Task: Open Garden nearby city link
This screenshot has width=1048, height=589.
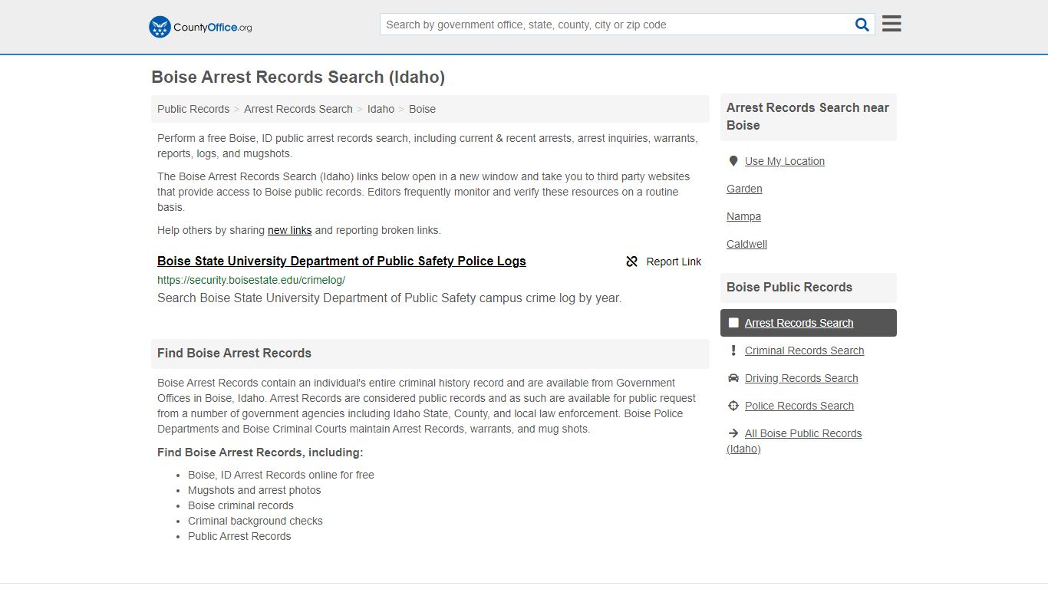Action: click(x=744, y=189)
